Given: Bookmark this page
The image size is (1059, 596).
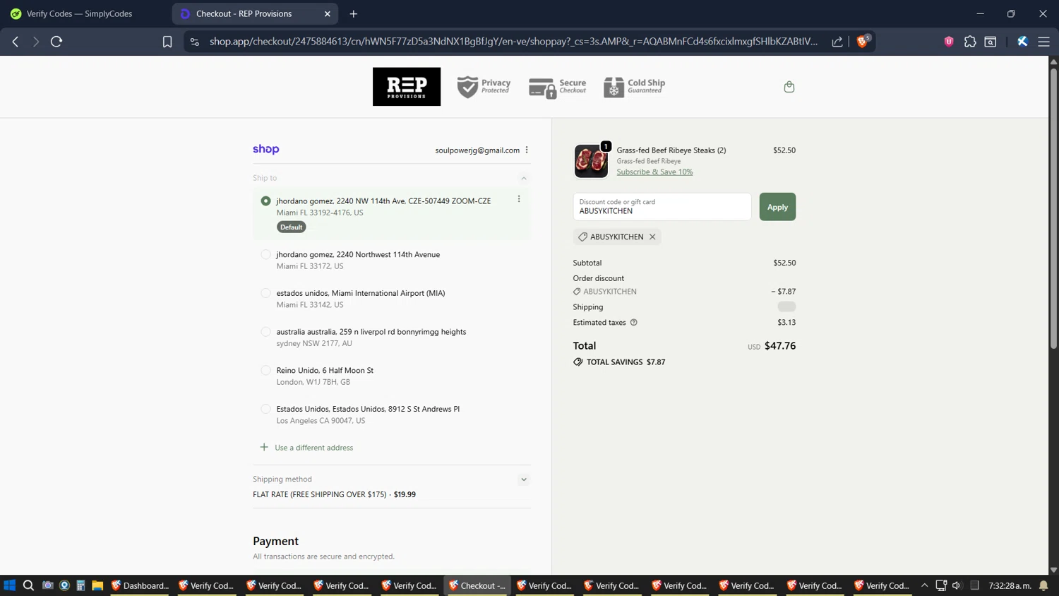Looking at the screenshot, I should point(167,42).
